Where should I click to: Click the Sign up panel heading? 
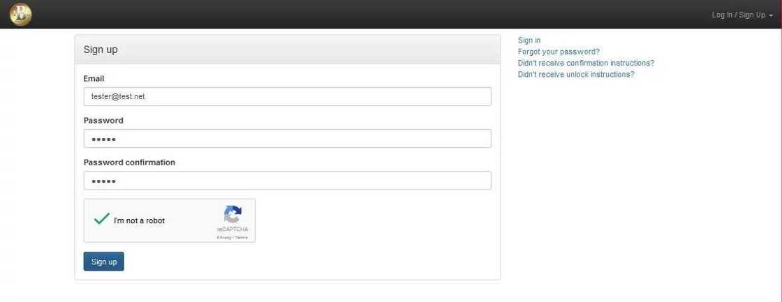click(x=101, y=50)
